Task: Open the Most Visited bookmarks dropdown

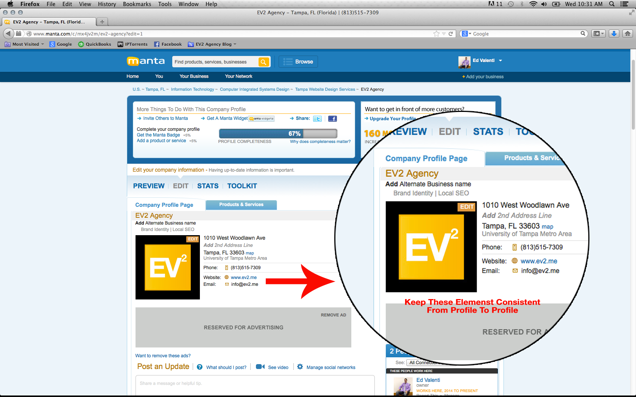Action: [26, 44]
